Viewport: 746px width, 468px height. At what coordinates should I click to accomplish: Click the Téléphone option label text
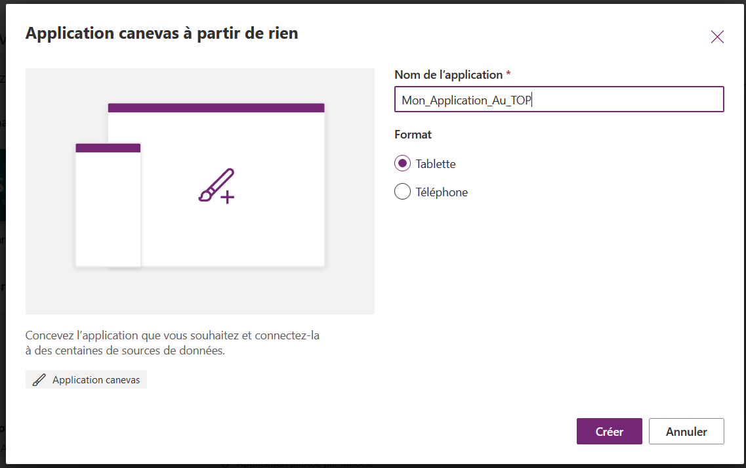[442, 192]
